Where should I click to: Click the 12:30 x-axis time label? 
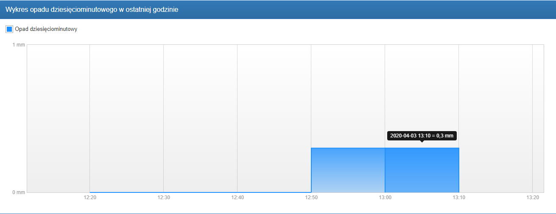pos(164,197)
